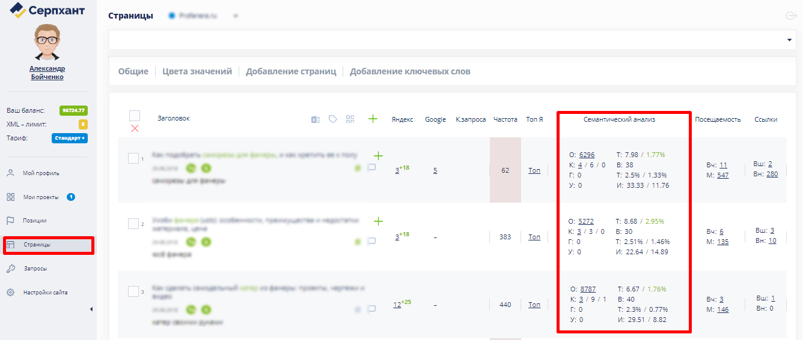The height and width of the screenshot is (340, 803).
Task: Open the О: 6296 link in semantic analysis
Action: 587,155
